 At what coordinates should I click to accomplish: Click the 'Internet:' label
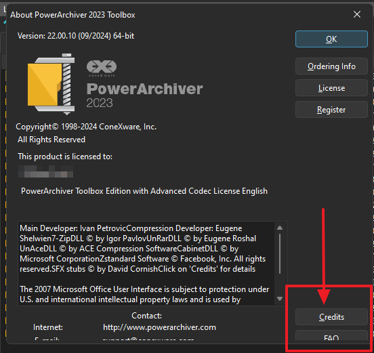click(48, 327)
